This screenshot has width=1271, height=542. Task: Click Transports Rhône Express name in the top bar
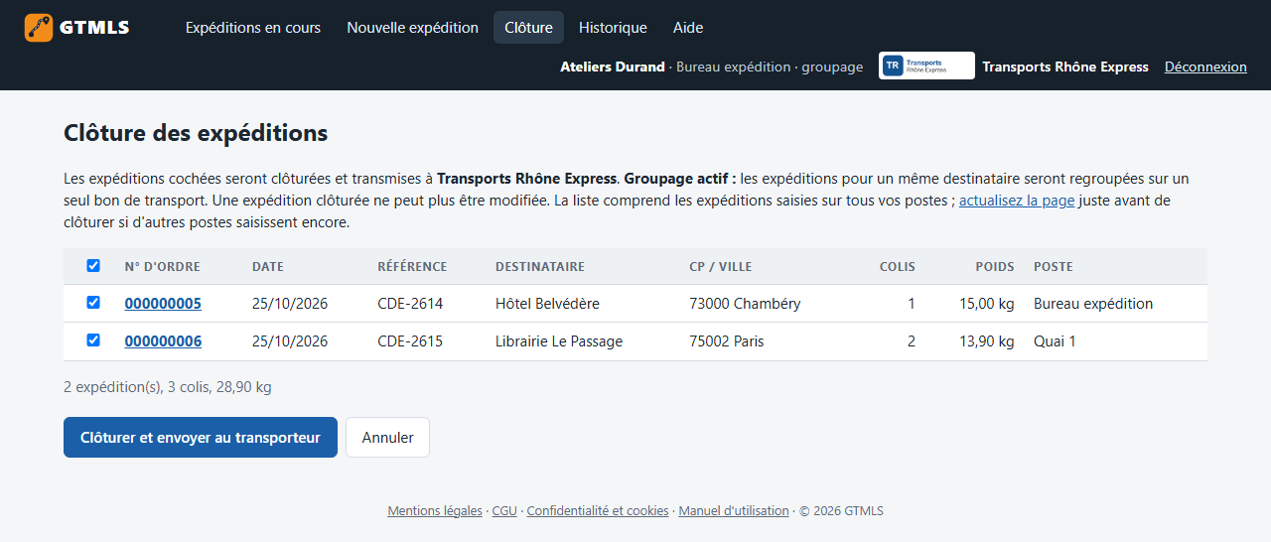[1065, 67]
